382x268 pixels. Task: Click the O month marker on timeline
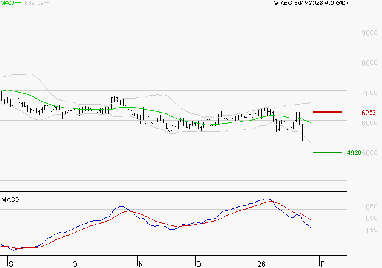74,264
